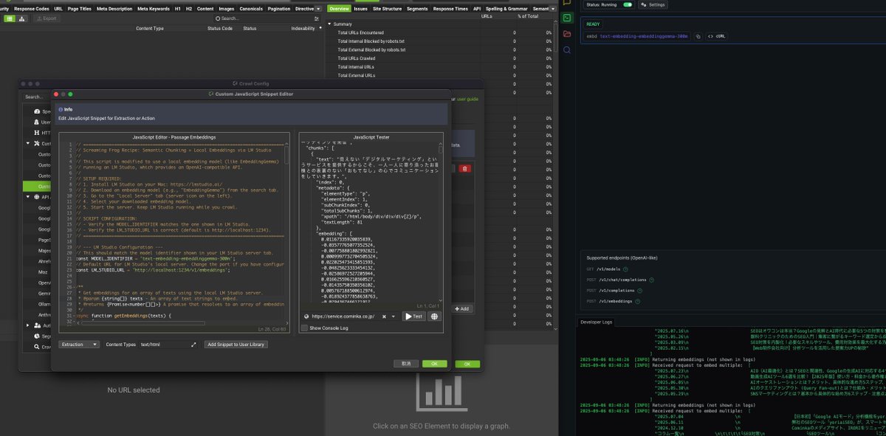Switch to list view in Screaming Frog
Viewport: 886px width, 436px height.
10,18
